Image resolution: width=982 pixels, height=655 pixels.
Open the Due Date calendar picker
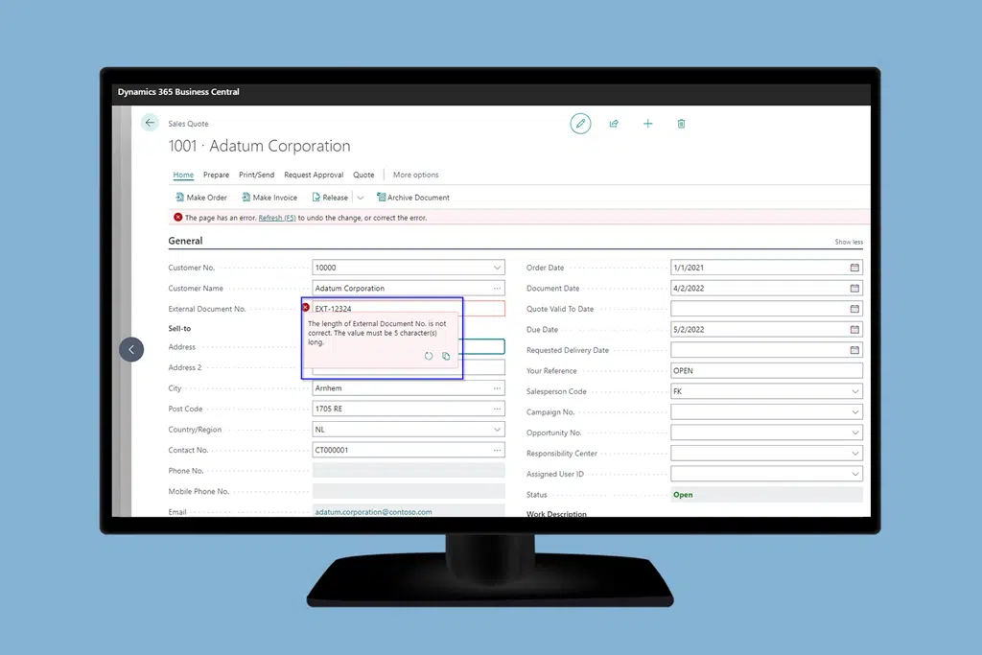pos(854,330)
